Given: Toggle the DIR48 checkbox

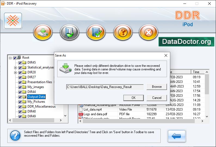Looking at the screenshot, I should click(x=20, y=112).
